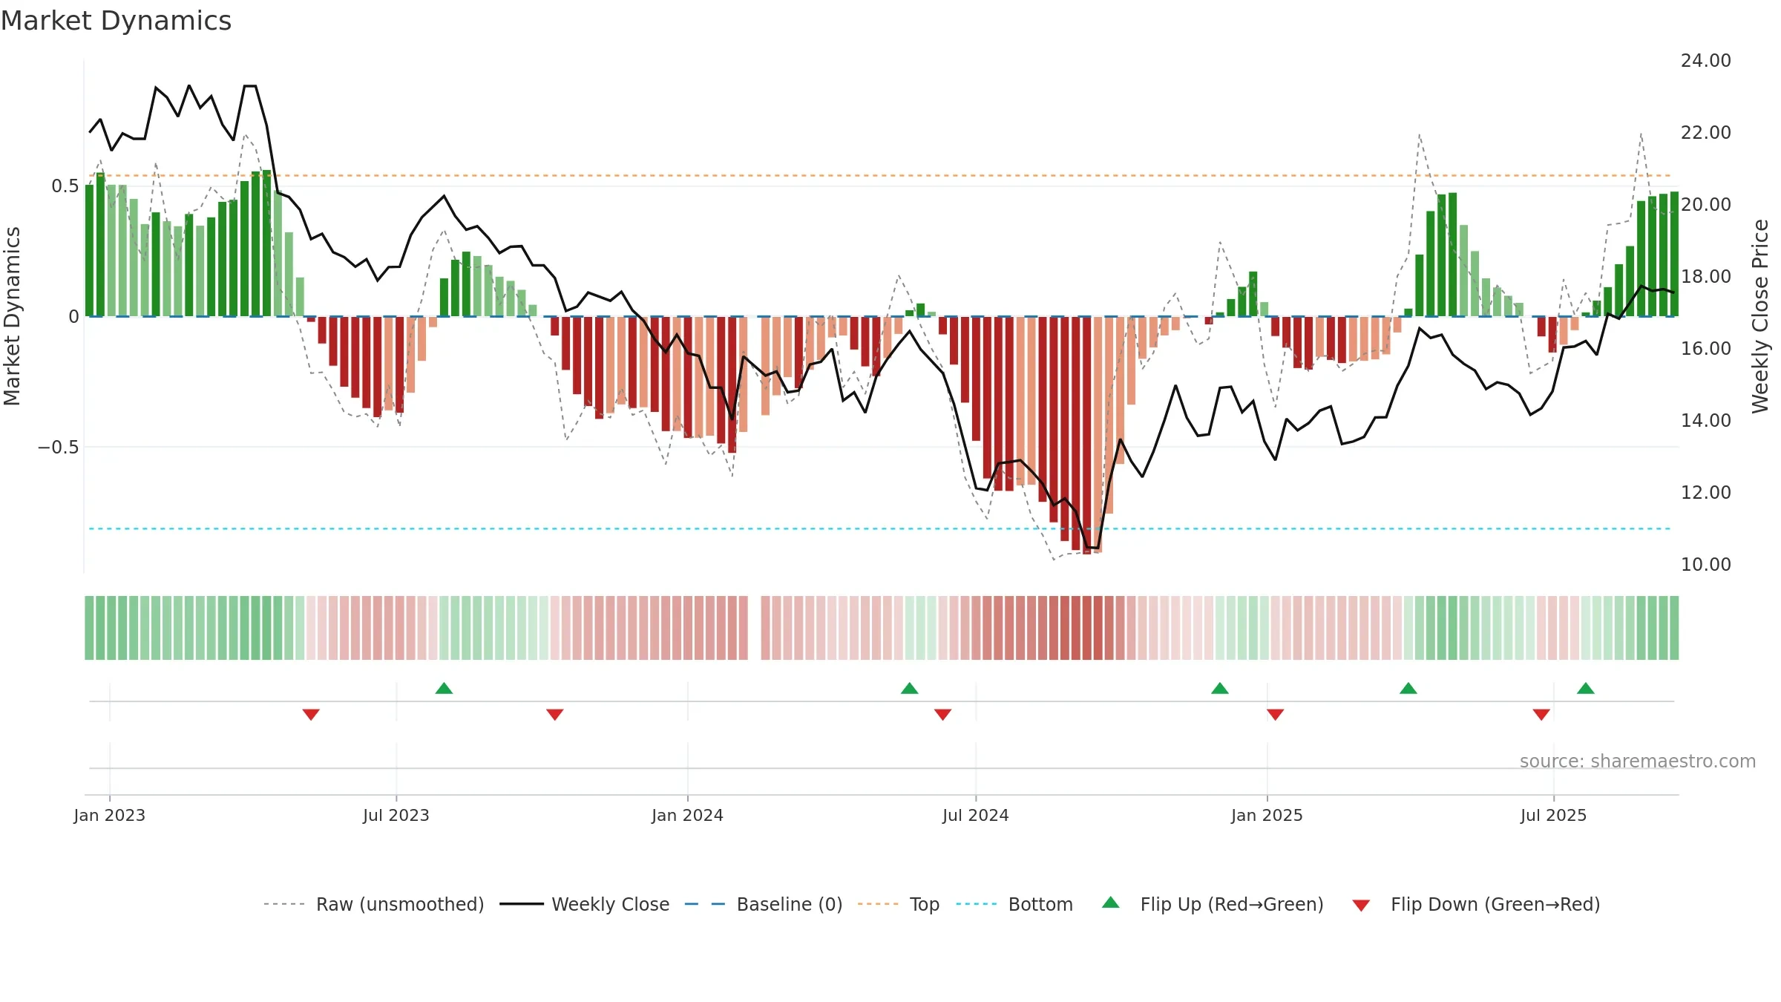Click the red flip-down triangle in the legend
1781x1002 pixels.
1361,906
